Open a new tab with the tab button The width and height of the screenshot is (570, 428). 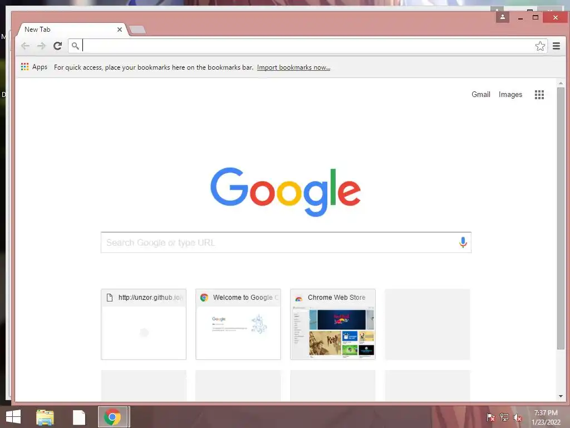coord(138,30)
